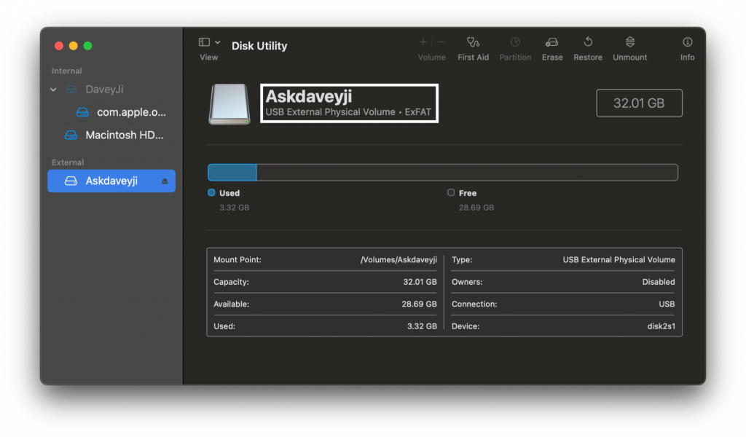Select the com.apple.o... volume

[x=121, y=112]
